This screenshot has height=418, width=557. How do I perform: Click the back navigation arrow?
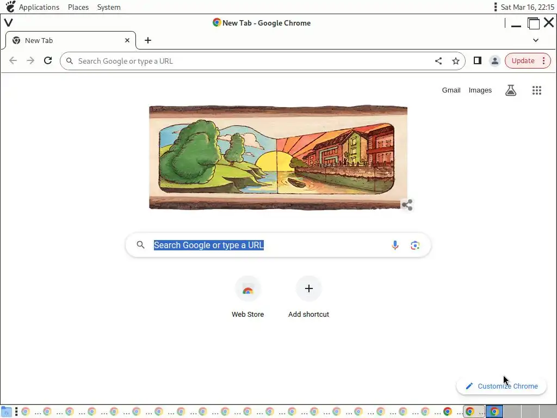[x=13, y=61]
